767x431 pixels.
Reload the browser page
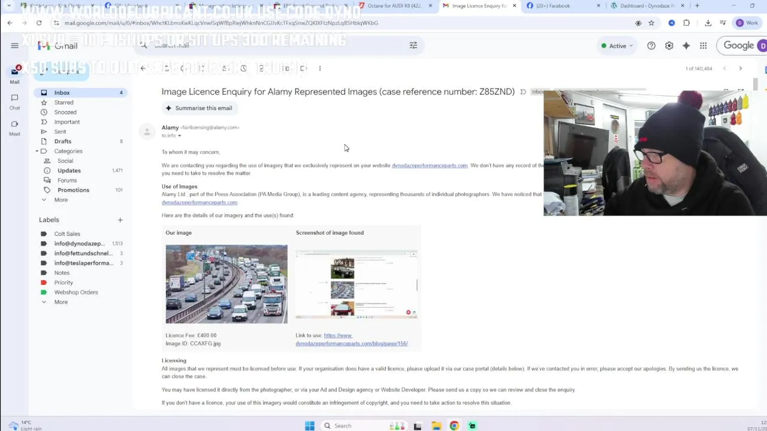(x=39, y=23)
